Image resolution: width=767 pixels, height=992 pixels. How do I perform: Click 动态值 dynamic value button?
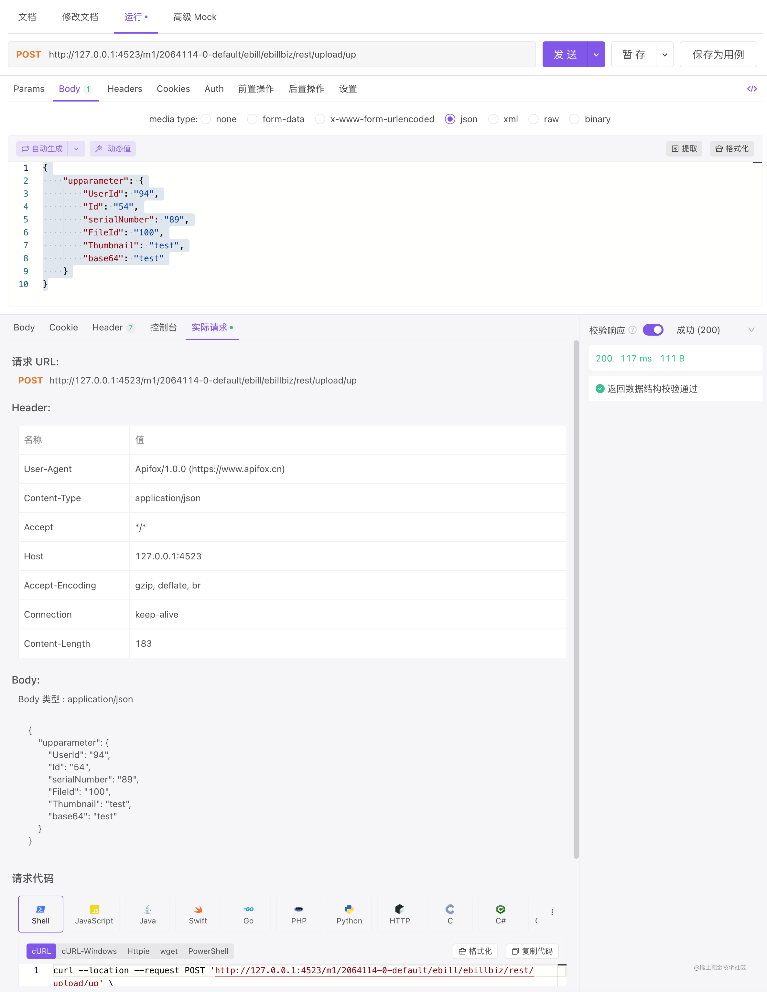pos(113,148)
